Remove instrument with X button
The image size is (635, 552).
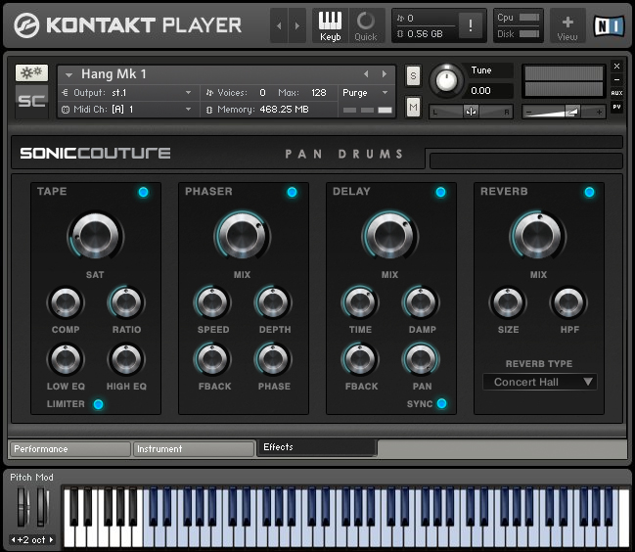616,66
